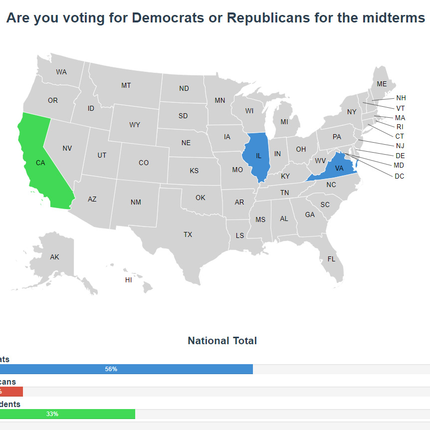This screenshot has height=430, width=430.
Task: Select the Montana state
Action: (x=126, y=86)
